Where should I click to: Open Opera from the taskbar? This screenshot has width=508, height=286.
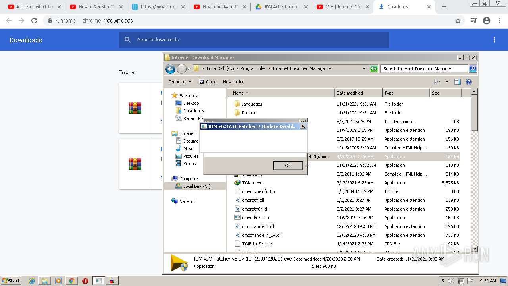85,281
